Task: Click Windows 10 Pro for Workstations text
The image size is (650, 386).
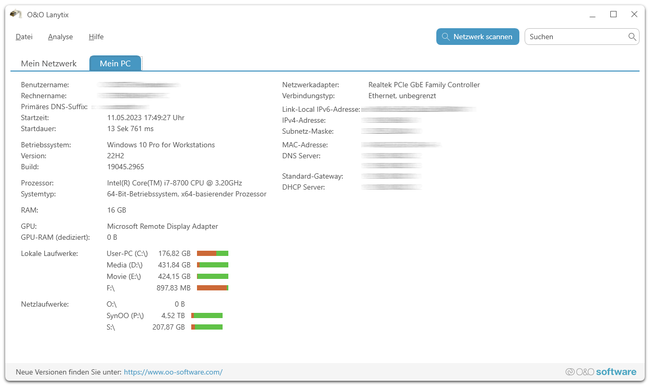Action: (x=161, y=145)
